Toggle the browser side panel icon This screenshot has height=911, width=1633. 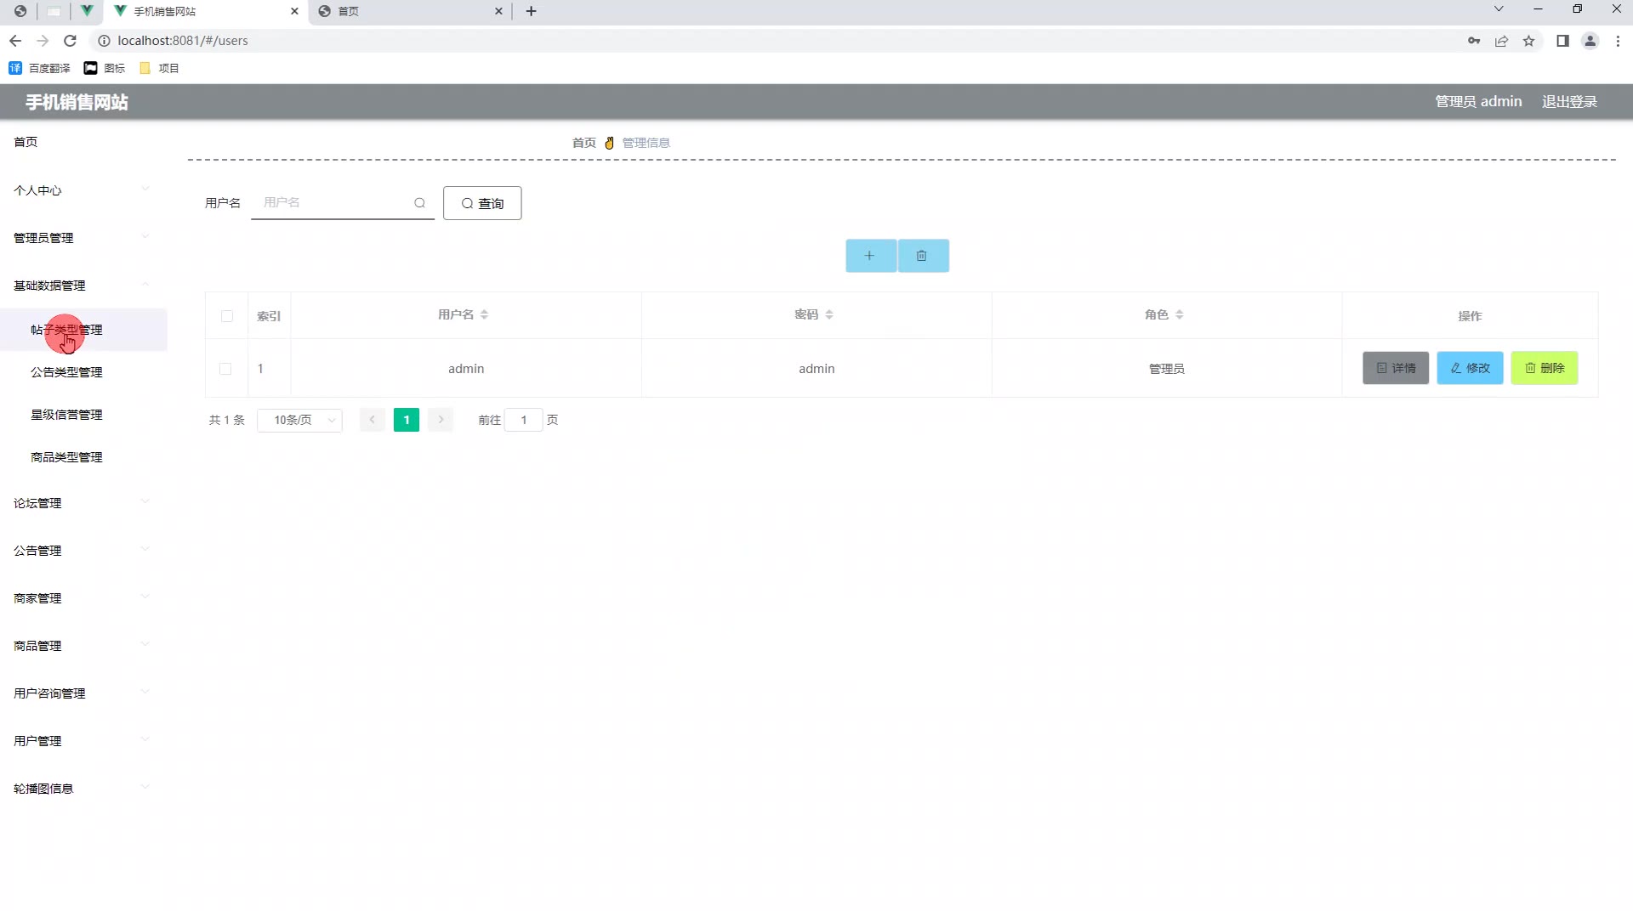coord(1562,41)
